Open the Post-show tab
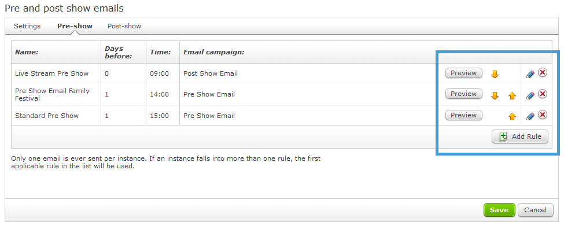Image resolution: width=564 pixels, height=229 pixels. click(124, 26)
